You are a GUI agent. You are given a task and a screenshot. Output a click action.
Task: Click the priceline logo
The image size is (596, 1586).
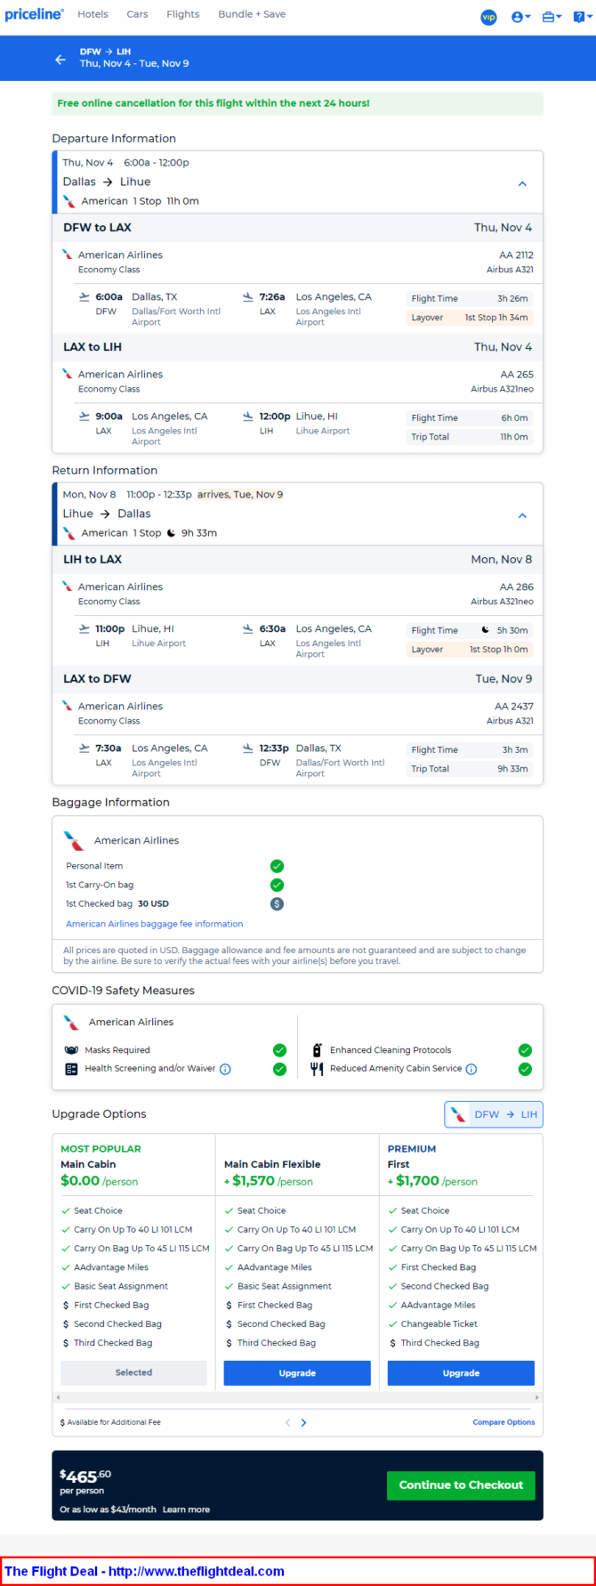pyautogui.click(x=34, y=14)
